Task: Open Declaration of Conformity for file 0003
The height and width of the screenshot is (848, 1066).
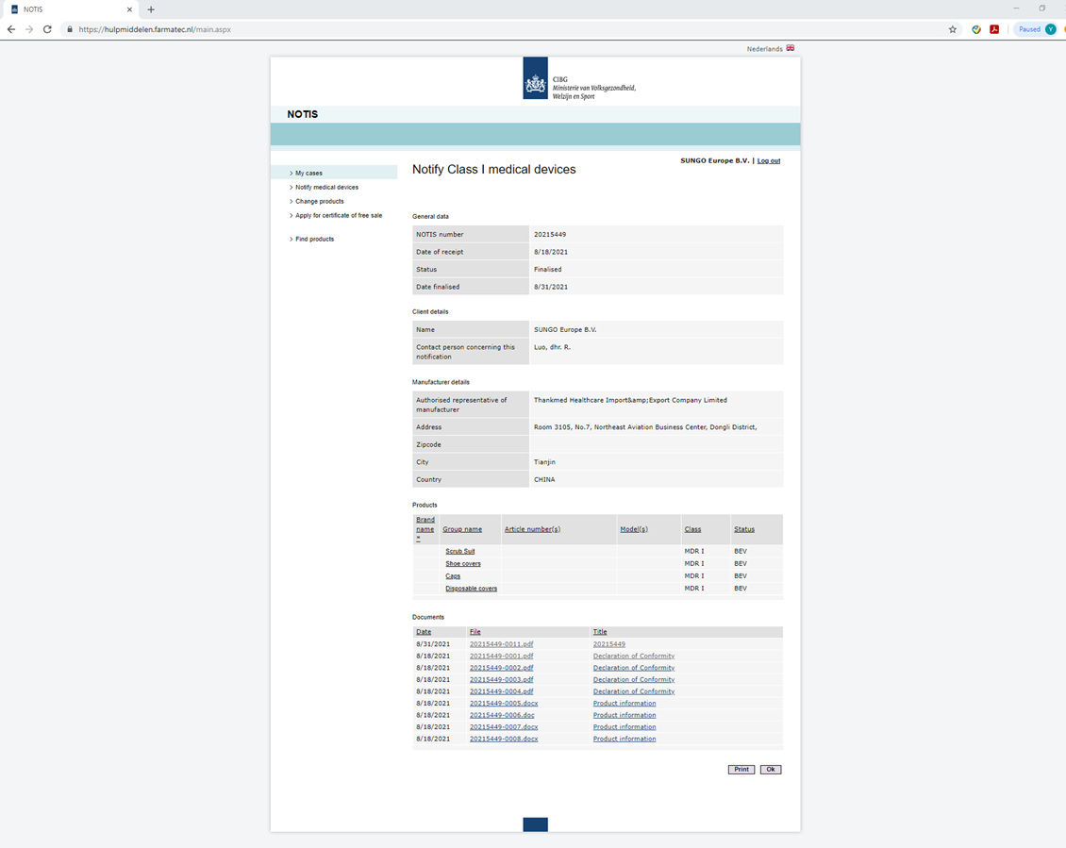Action: click(634, 679)
